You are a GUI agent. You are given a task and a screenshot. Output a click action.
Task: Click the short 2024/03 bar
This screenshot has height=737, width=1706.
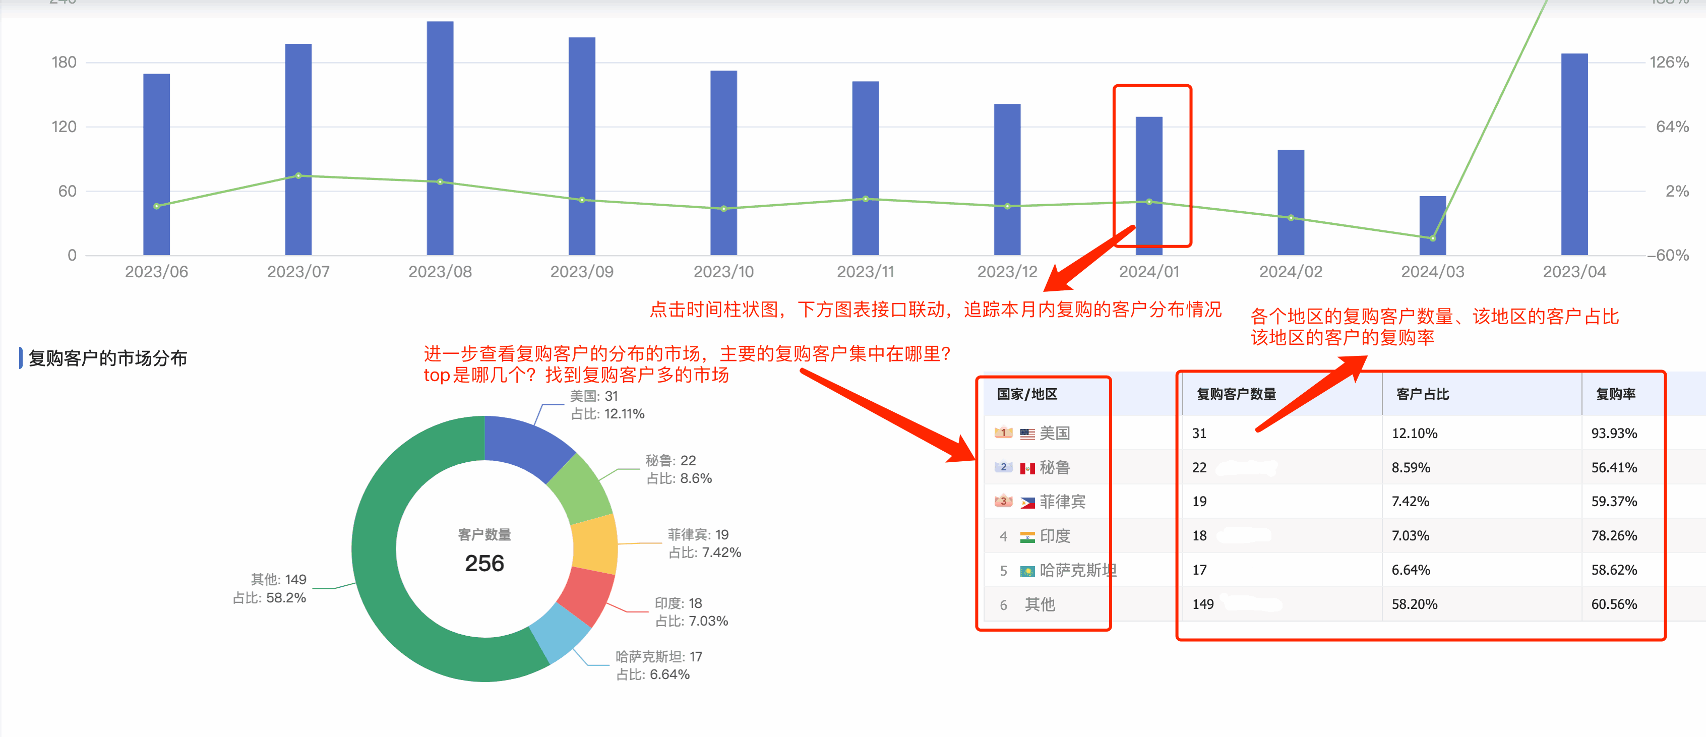click(1432, 226)
